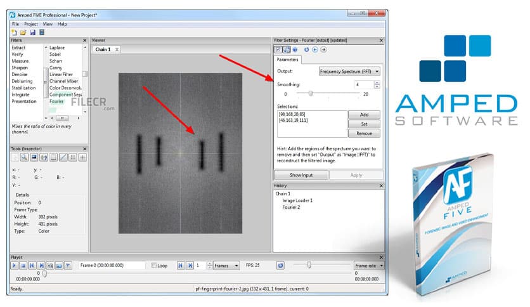Click the sixth Player toolbar icon beside the funnel

(x=59, y=265)
